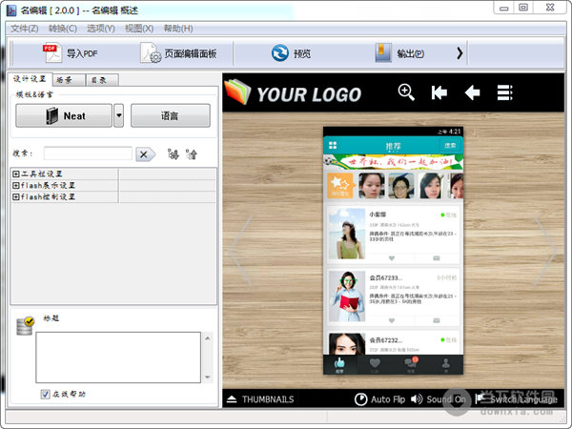Click the 导入PDF toolbar button
This screenshot has height=429, width=572.
coord(71,53)
